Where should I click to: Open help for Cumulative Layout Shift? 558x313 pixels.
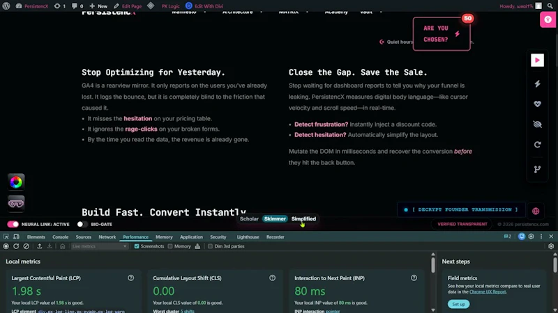click(272, 278)
